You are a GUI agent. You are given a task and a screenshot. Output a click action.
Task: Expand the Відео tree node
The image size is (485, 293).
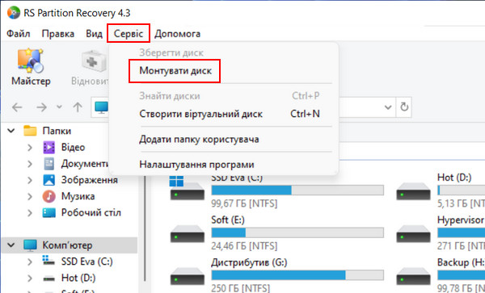point(30,147)
